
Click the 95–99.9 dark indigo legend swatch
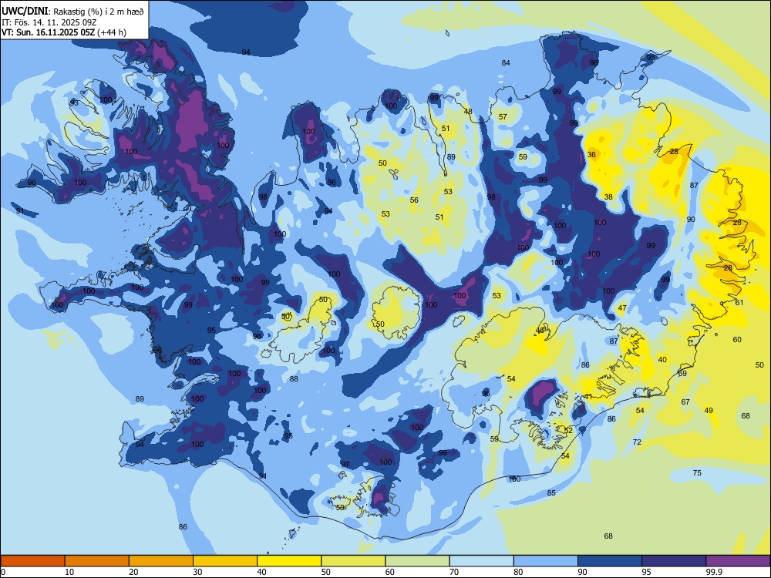coord(674,561)
